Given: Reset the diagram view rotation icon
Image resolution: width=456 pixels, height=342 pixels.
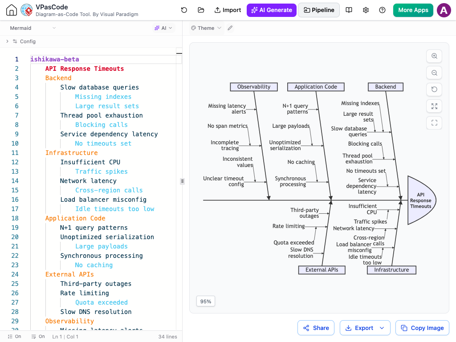Looking at the screenshot, I should point(434,89).
